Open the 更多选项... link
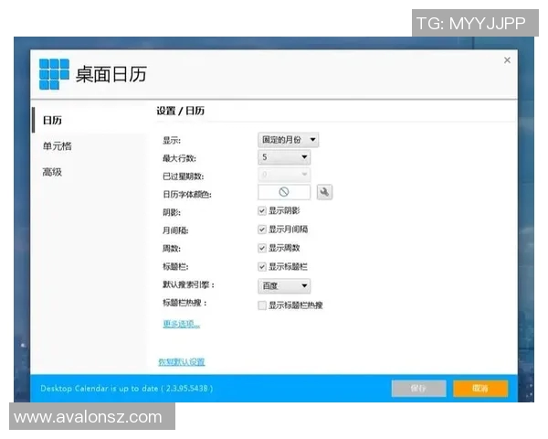 182,324
